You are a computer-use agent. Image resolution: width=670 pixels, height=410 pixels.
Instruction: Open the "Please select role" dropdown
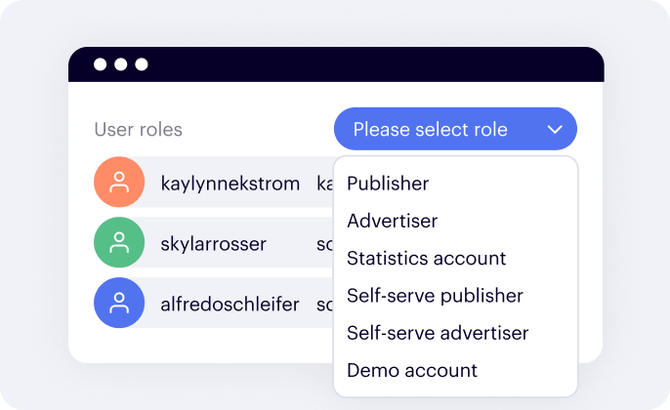(431, 129)
